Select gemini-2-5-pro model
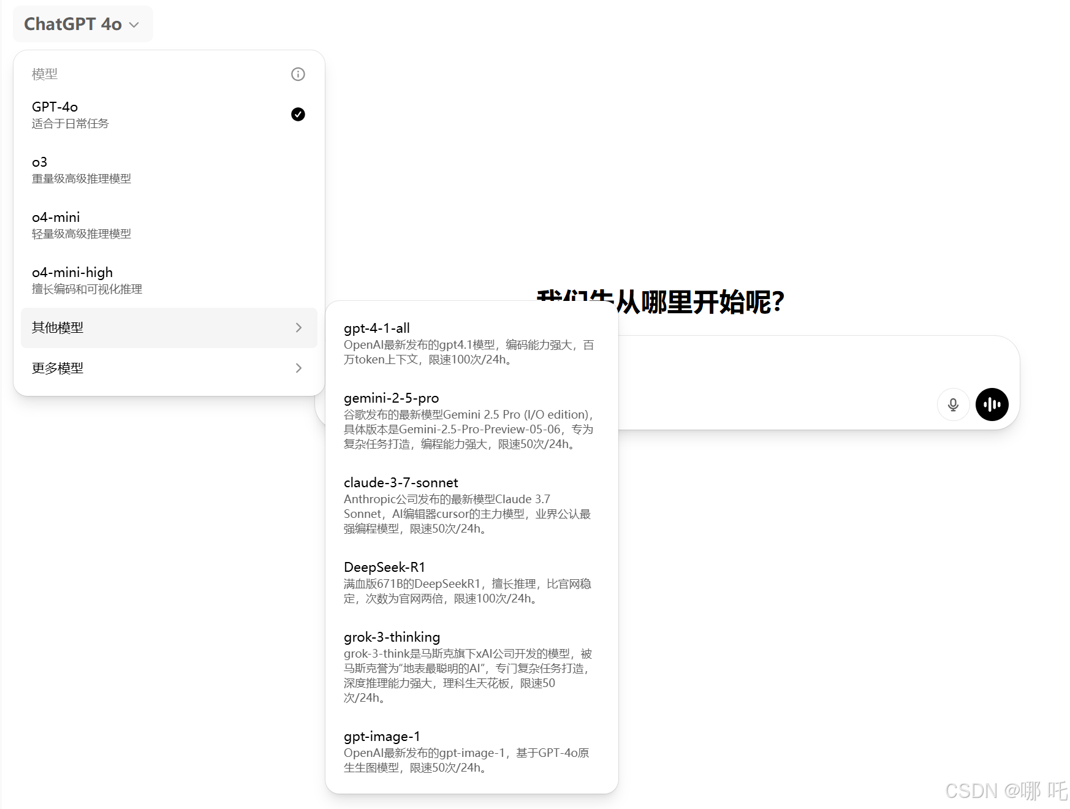Viewport: 1070px width, 809px height. [x=471, y=420]
